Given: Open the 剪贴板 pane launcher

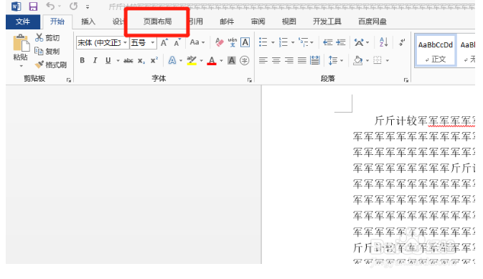Looking at the screenshot, I should click(x=69, y=80).
